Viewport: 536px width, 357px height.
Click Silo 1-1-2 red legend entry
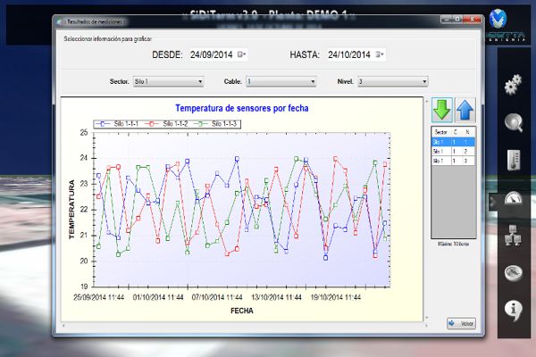point(166,124)
